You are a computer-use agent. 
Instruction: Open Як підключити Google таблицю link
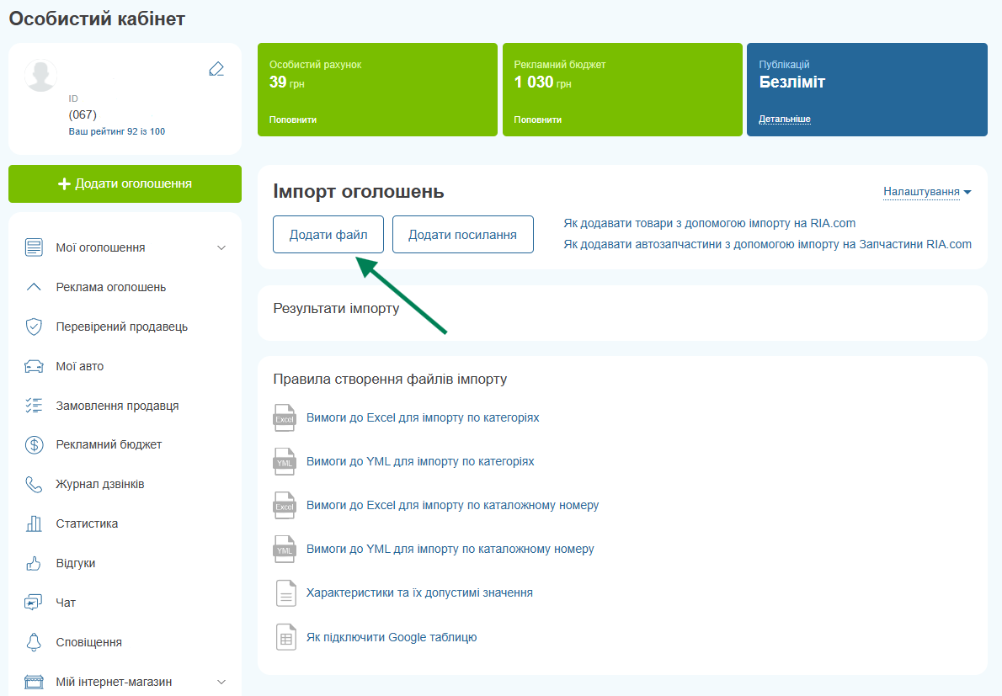pos(391,637)
